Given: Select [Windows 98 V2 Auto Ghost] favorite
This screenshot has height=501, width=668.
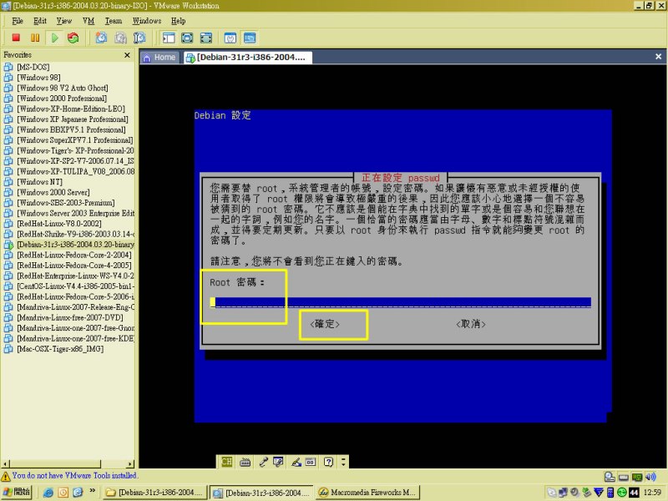Looking at the screenshot, I should click(x=62, y=88).
